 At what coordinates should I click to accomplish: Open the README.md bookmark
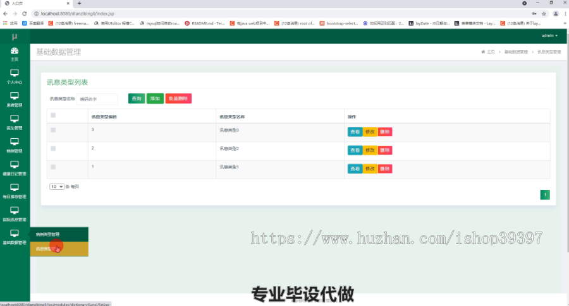[205, 23]
